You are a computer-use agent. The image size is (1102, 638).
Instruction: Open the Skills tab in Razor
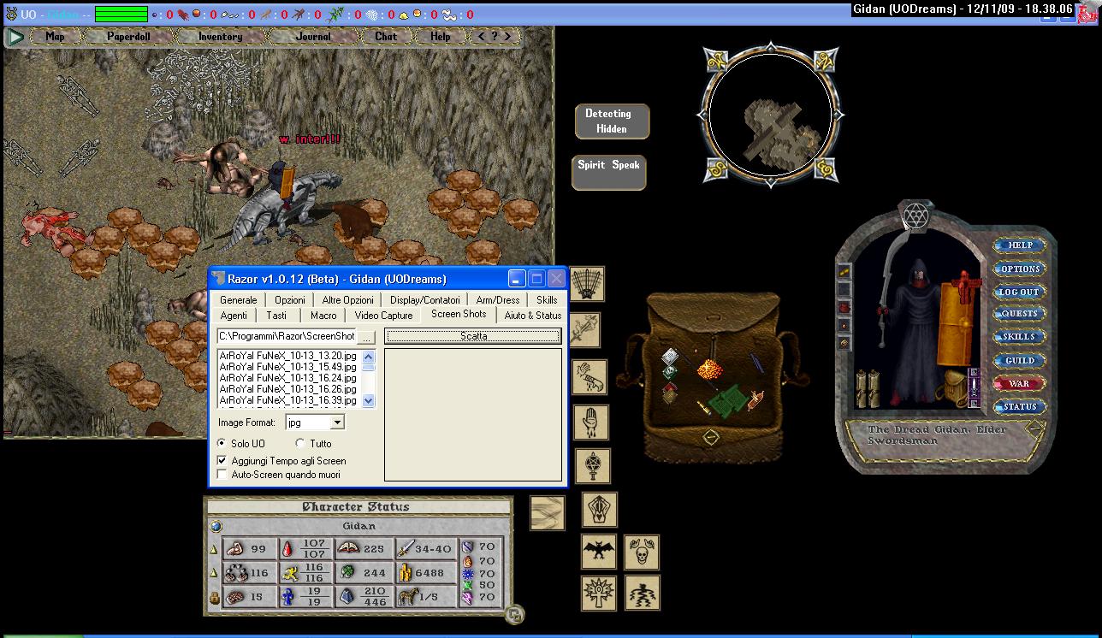pos(547,300)
